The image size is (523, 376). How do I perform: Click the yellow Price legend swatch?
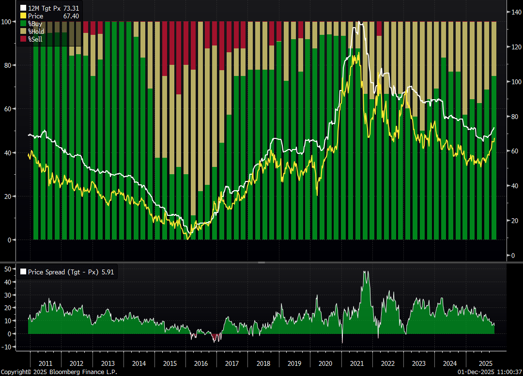click(23, 16)
